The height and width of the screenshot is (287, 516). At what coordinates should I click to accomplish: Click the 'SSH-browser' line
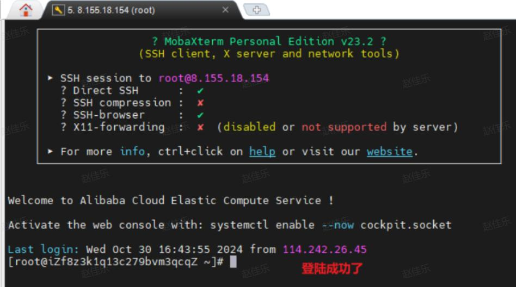(x=132, y=115)
